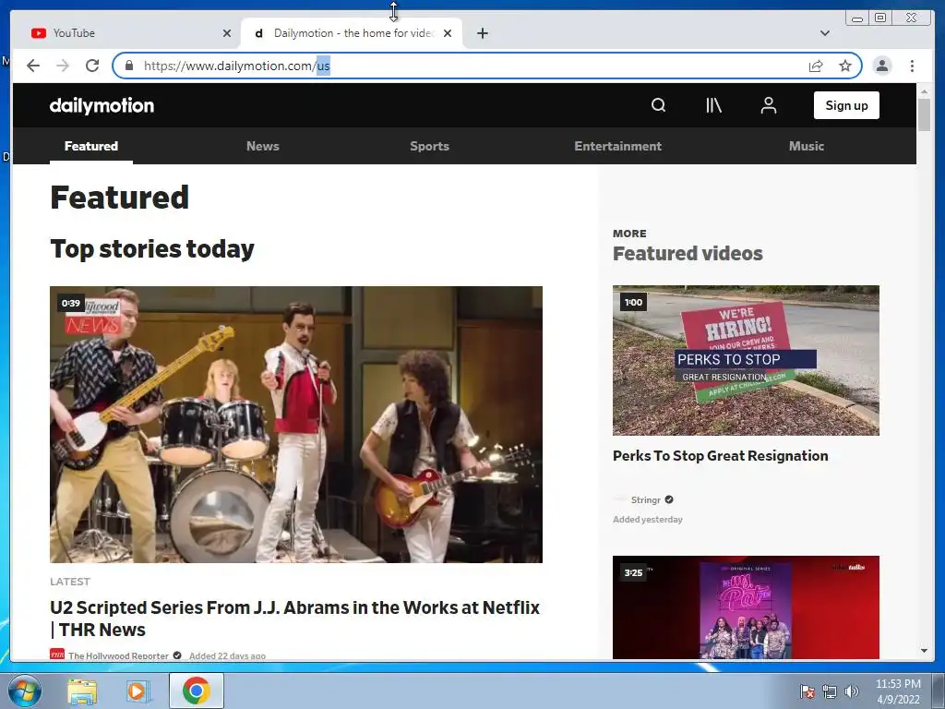
Task: Open a new tab with the plus icon
Action: pos(482,33)
